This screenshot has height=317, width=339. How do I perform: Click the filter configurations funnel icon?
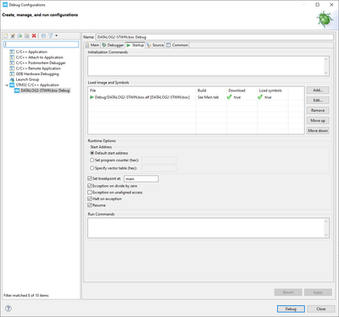[x=51, y=36]
